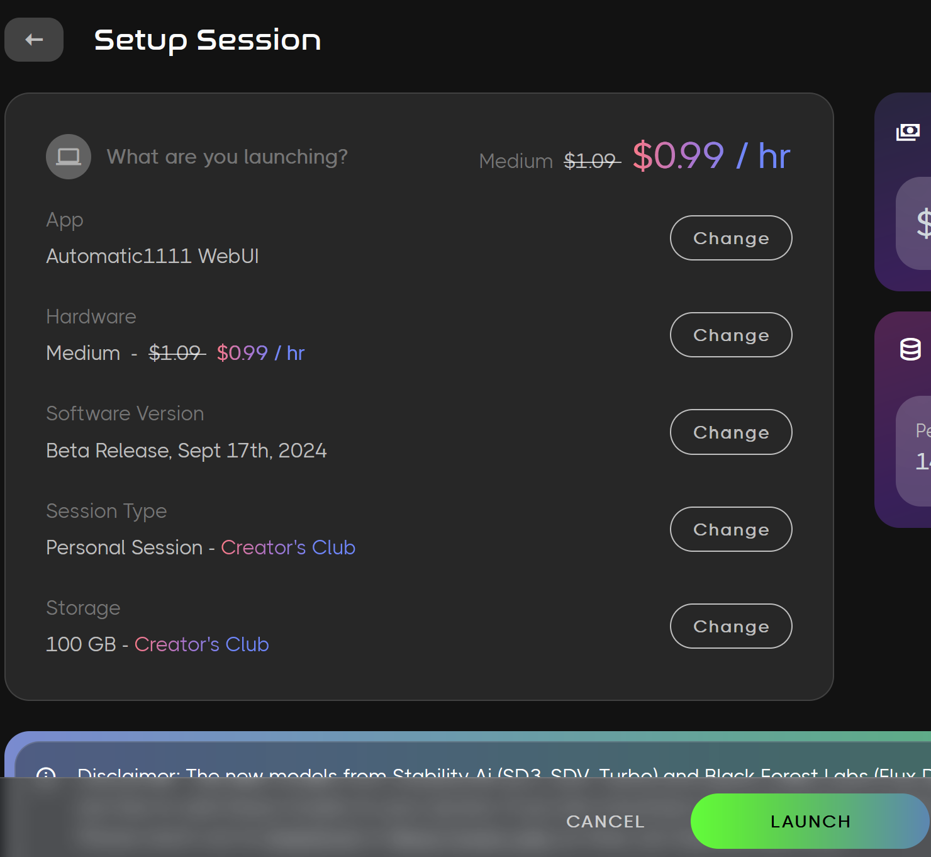Click the info icon next to the disclaimer
The width and height of the screenshot is (931, 857).
click(45, 775)
